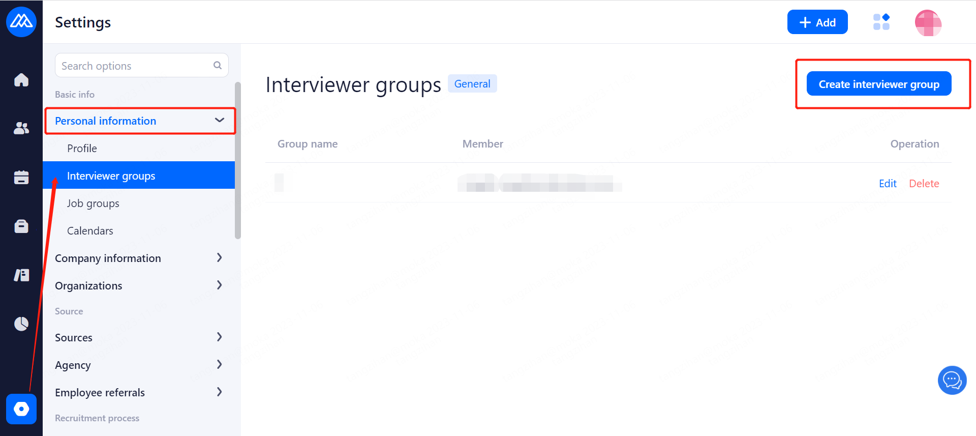
Task: Expand the Sources section
Action: click(219, 337)
